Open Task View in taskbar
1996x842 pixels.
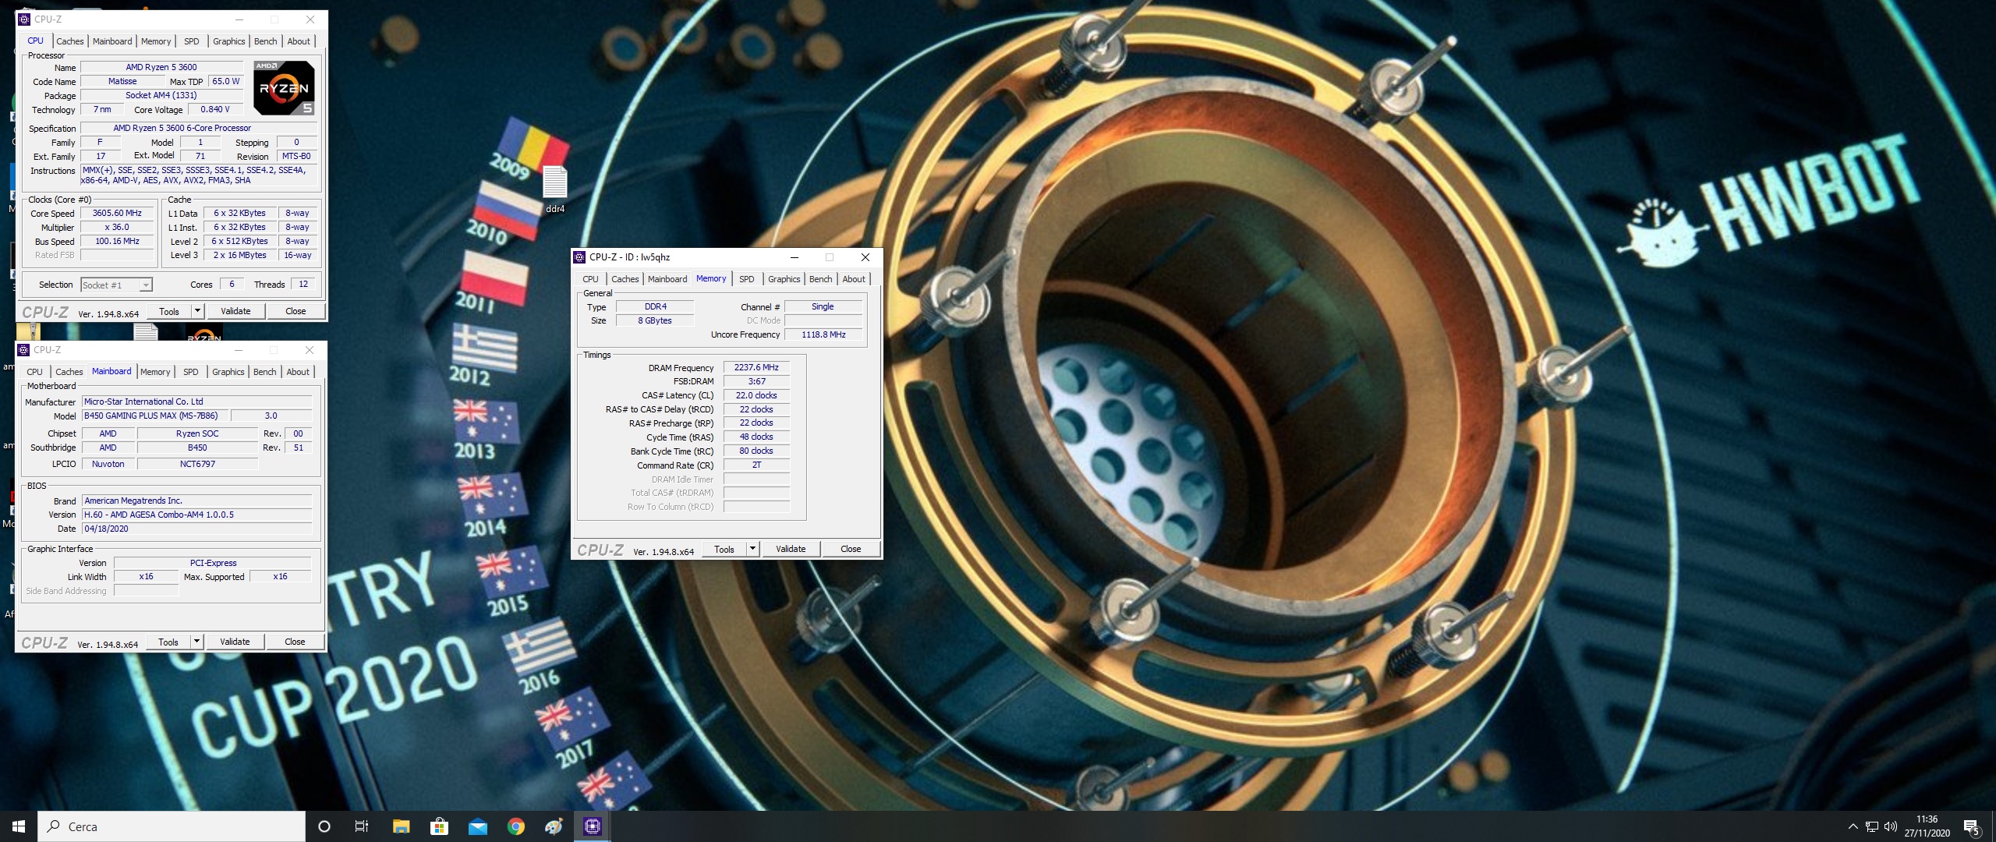tap(362, 826)
